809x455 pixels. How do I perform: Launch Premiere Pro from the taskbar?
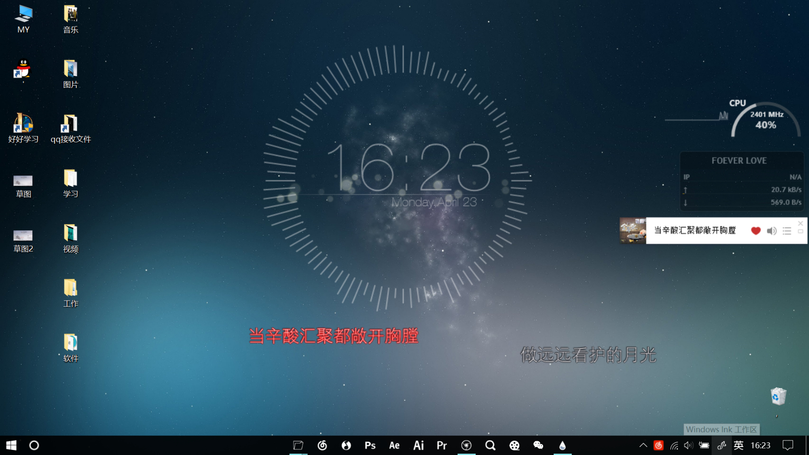(442, 445)
